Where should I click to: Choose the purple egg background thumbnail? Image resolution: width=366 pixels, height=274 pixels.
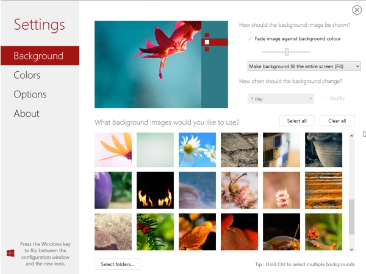[113, 190]
